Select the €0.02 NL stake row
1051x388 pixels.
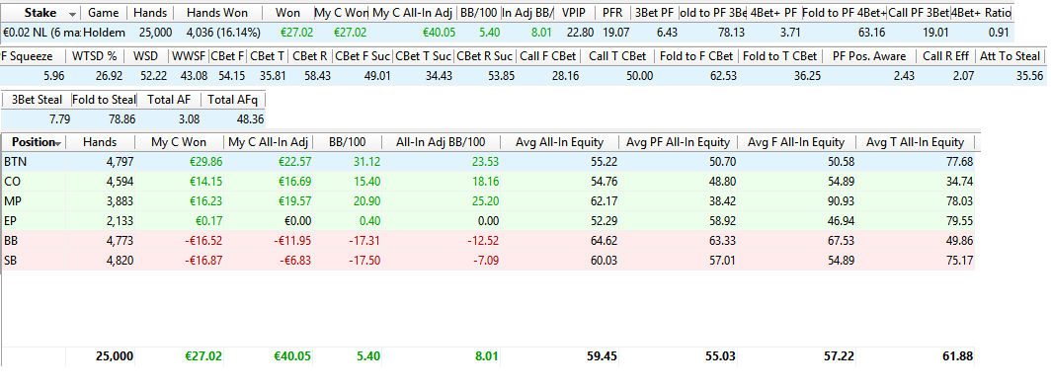[508, 33]
